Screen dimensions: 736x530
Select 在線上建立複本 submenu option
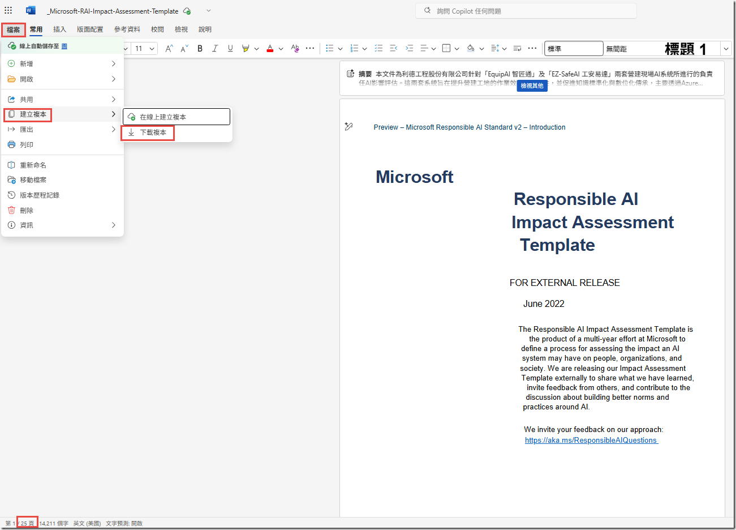point(177,117)
